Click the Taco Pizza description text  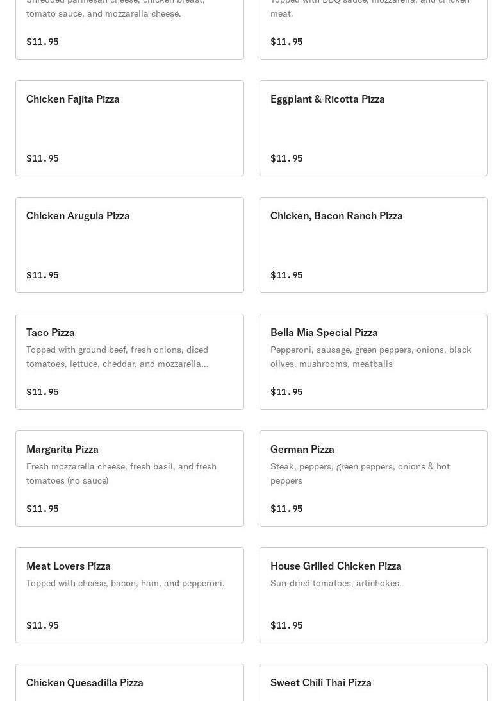117,357
